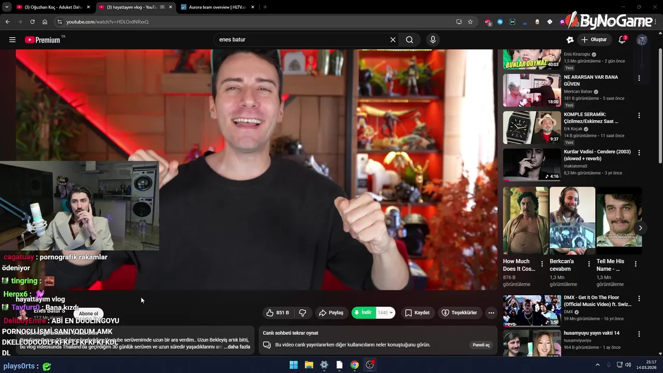Open the Shazam browser extension
The width and height of the screenshot is (663, 373).
point(500,22)
